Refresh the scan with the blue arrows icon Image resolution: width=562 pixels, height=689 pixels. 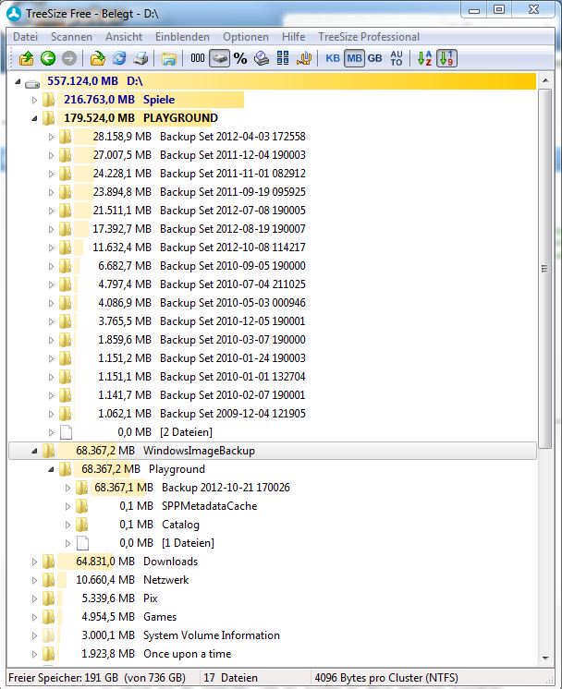[119, 58]
